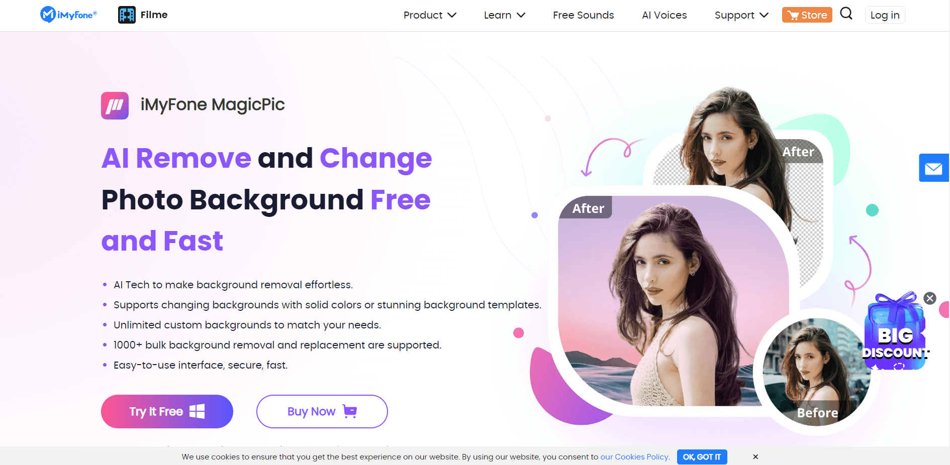
Task: Open the Filme film-strip icon
Action: (127, 15)
